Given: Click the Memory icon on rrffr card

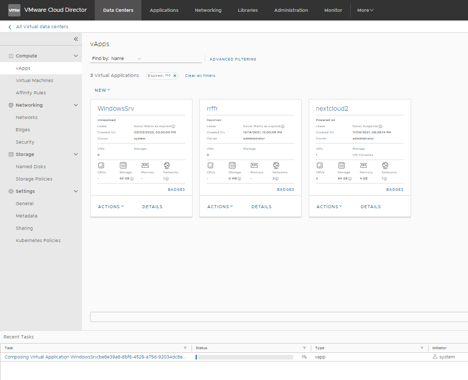Looking at the screenshot, I should coord(254,165).
